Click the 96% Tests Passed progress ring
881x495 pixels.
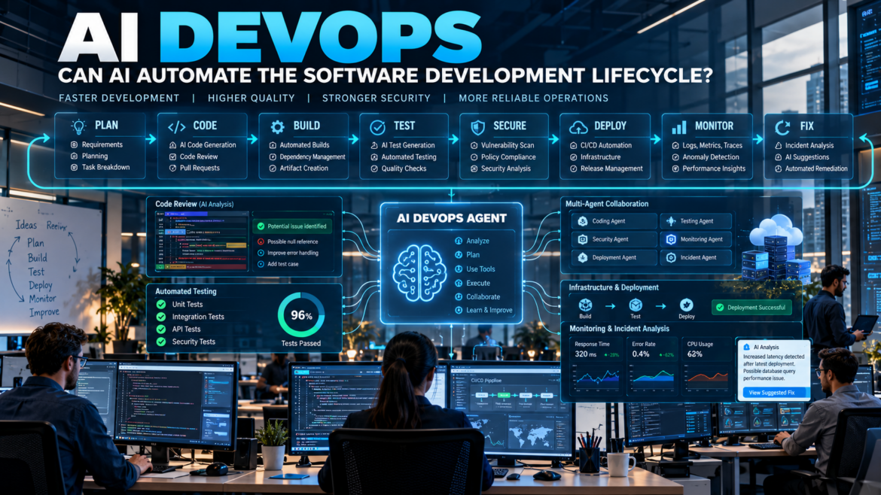point(301,315)
